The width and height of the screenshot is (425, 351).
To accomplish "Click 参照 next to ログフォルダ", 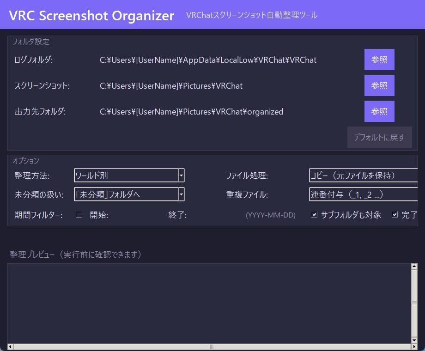I will 379,60.
